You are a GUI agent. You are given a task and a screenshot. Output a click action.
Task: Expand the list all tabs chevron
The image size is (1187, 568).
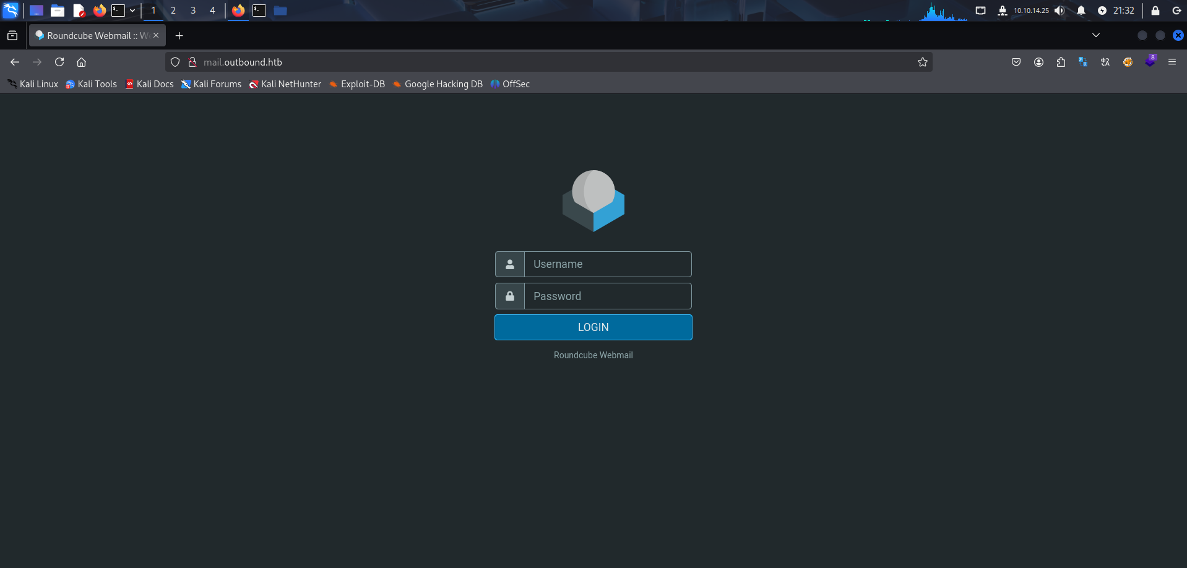1096,35
